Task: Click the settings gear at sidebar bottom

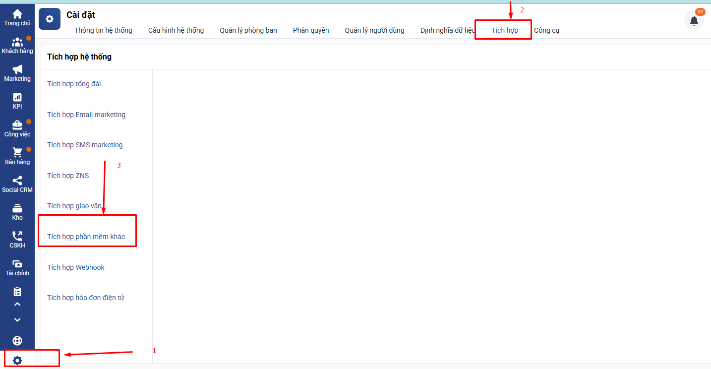Action: 17,361
